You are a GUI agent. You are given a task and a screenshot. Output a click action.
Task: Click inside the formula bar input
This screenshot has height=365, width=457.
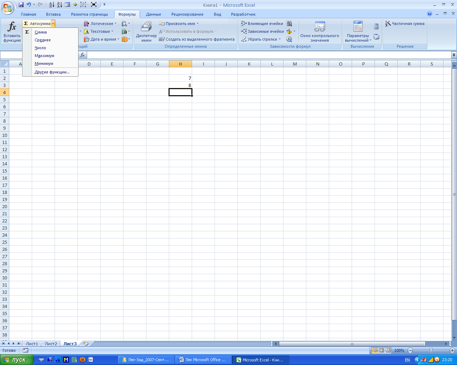269,55
